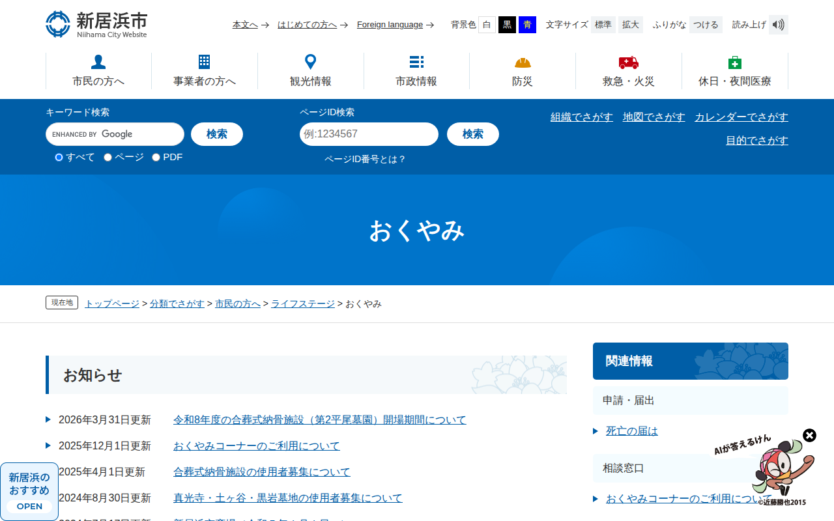Open カレンダーでさがす link

pyautogui.click(x=741, y=117)
